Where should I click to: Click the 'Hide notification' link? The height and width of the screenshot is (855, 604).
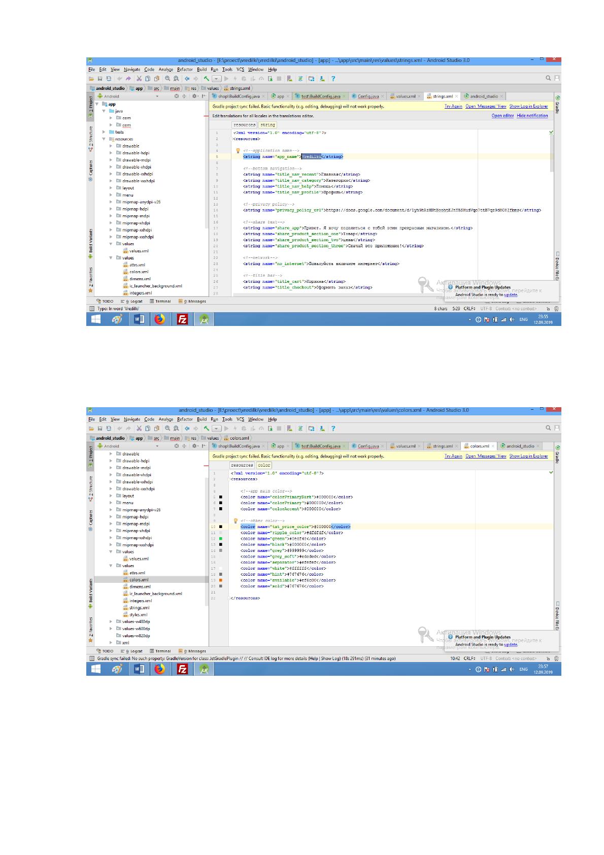coord(532,116)
